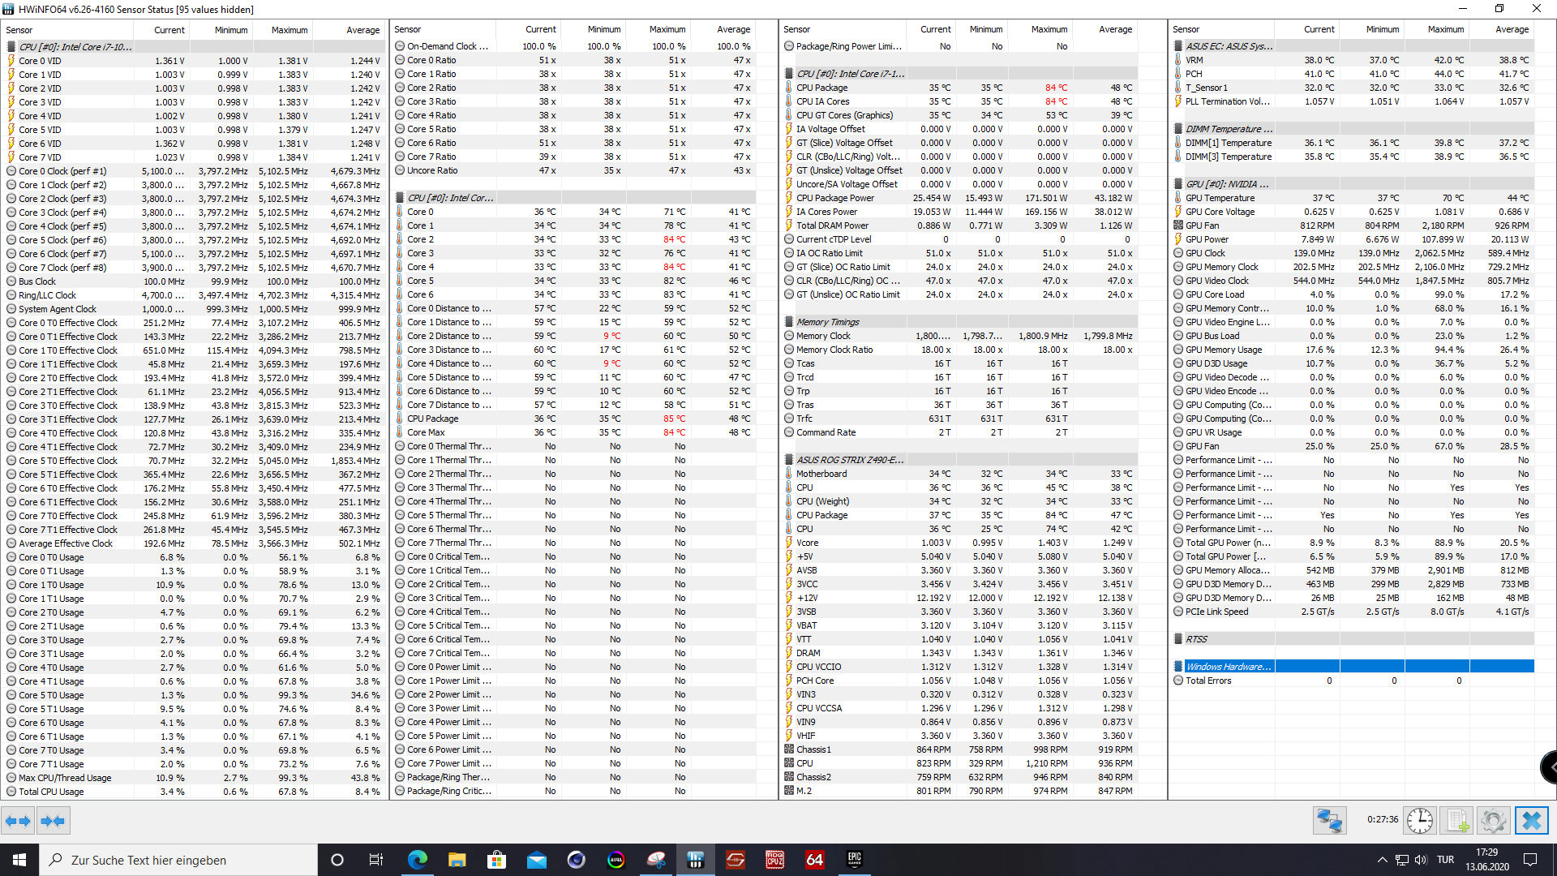Open Microsoft Store from the taskbar

(x=497, y=860)
